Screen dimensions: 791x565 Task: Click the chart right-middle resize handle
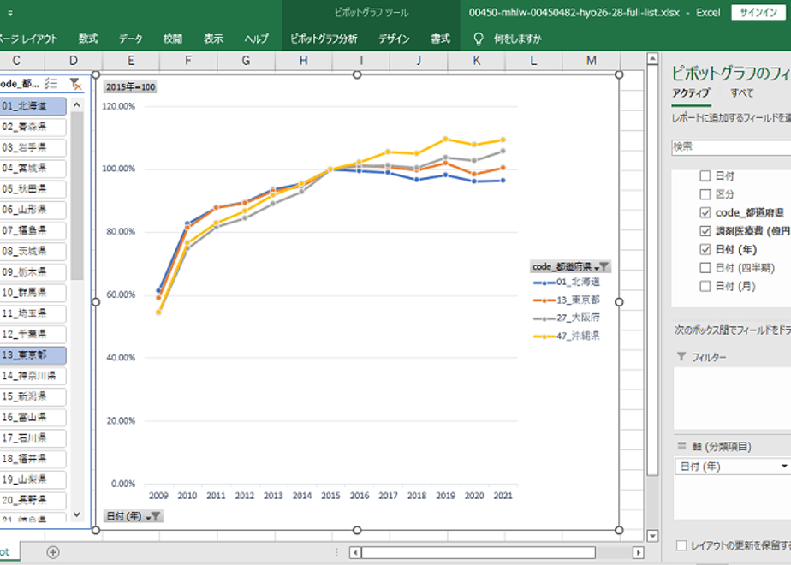coord(619,301)
